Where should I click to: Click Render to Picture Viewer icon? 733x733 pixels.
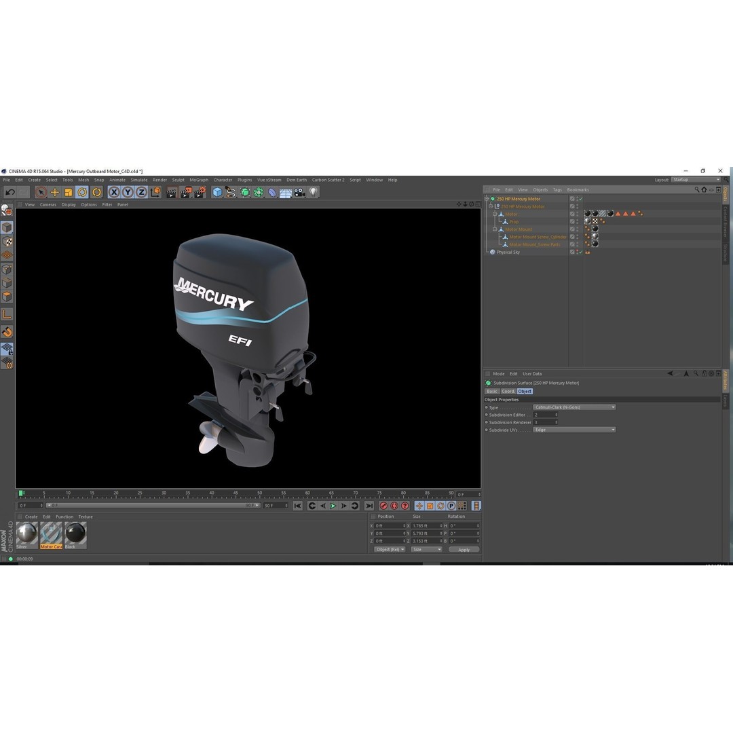pos(185,192)
